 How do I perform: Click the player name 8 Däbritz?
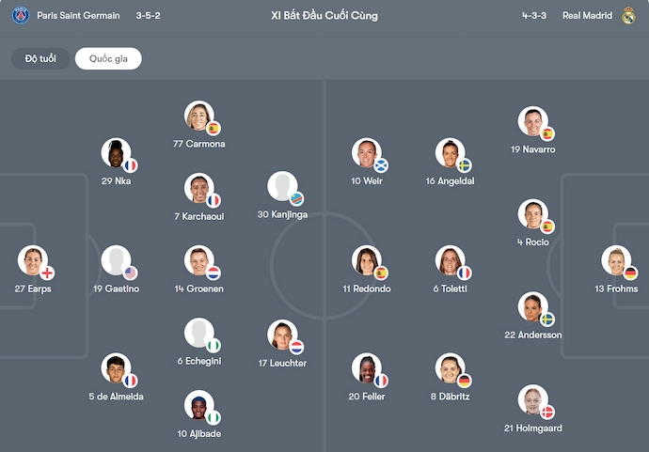(450, 397)
